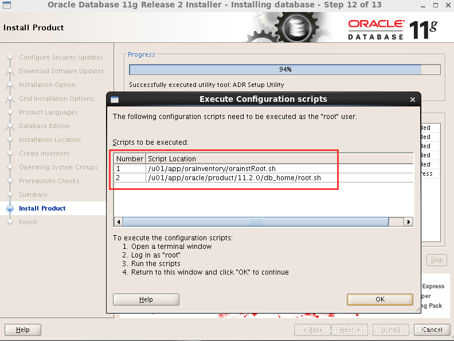Click the 94% installation progress bar
This screenshot has width=454, height=341.
tap(285, 69)
